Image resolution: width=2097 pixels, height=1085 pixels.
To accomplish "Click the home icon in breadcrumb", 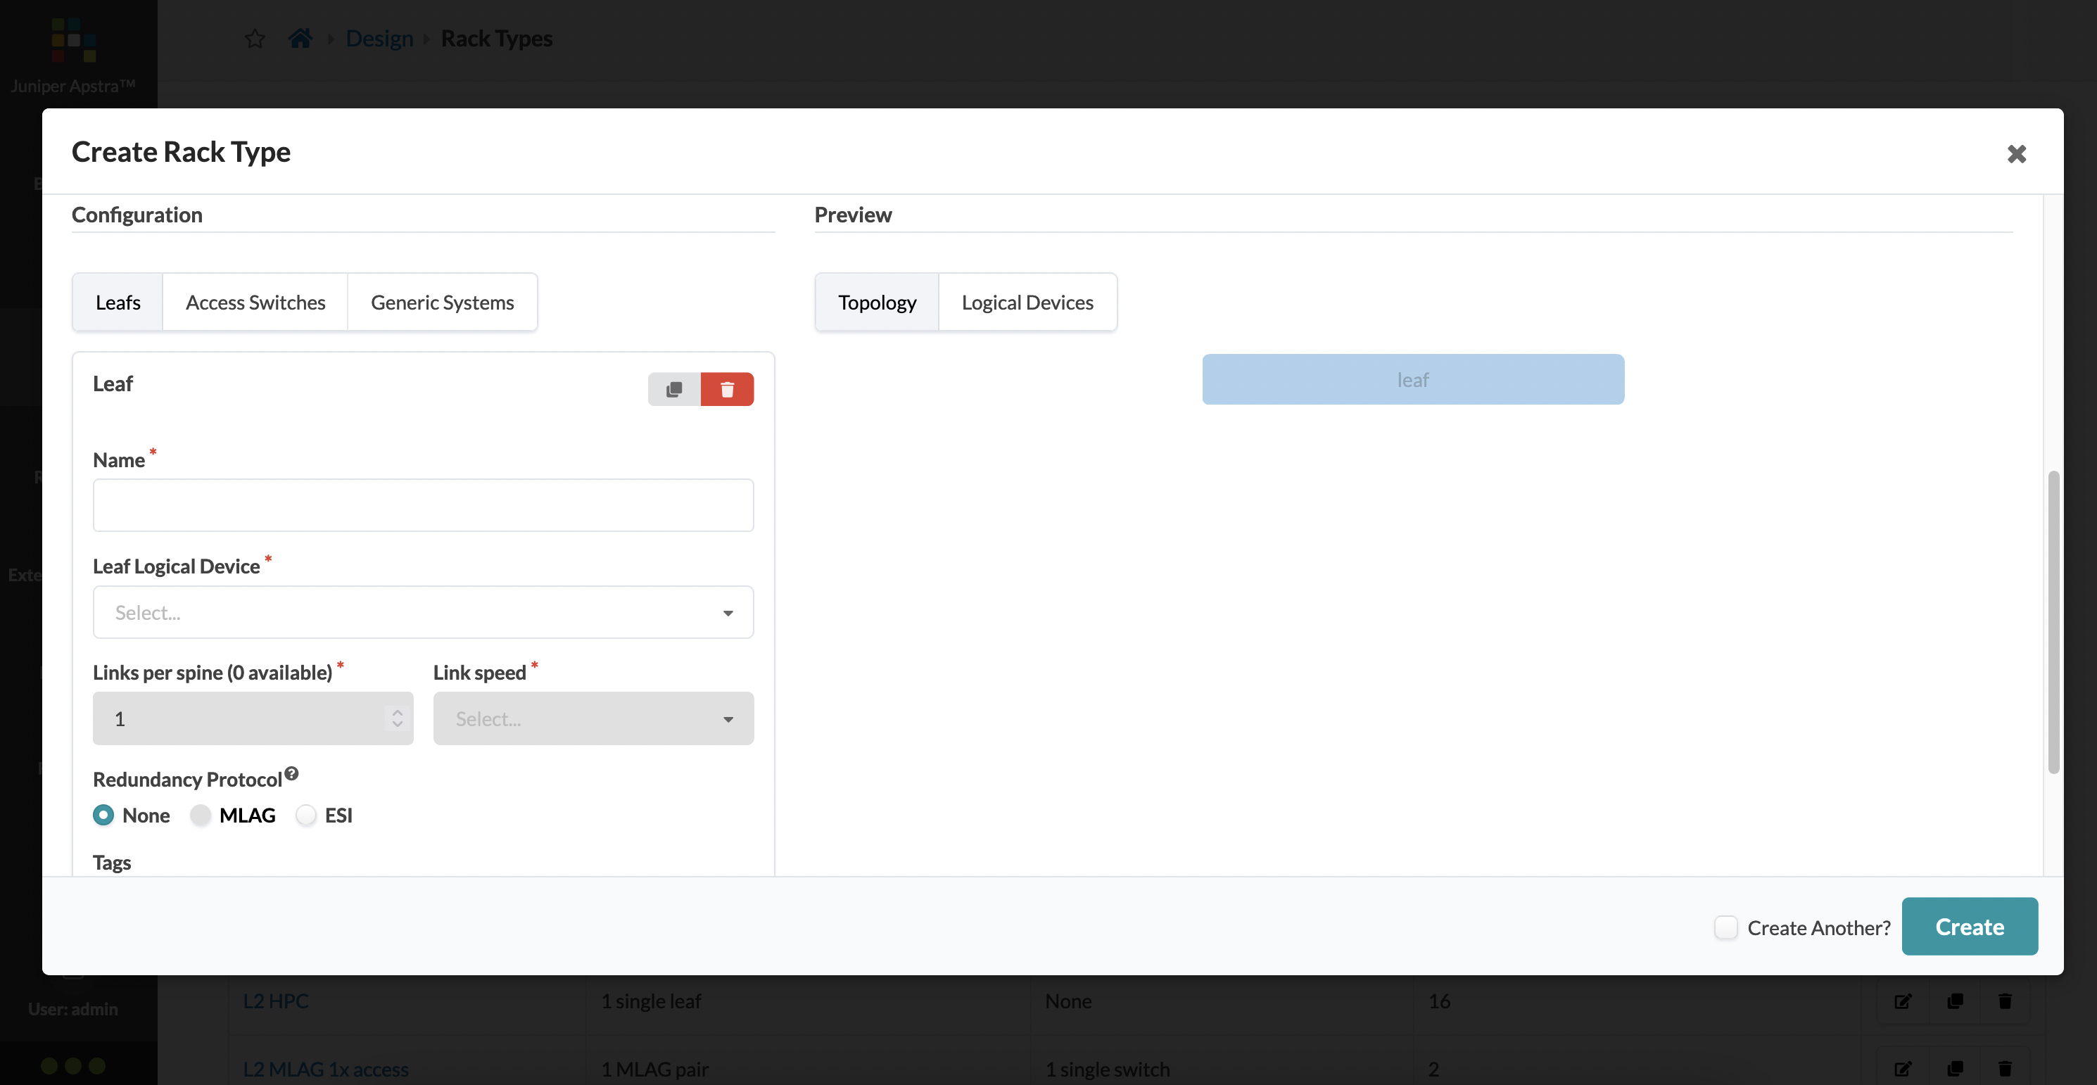I will 300,38.
